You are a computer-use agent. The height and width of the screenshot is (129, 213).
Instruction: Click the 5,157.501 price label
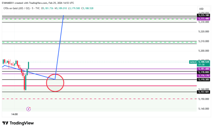pyautogui.click(x=203, y=92)
